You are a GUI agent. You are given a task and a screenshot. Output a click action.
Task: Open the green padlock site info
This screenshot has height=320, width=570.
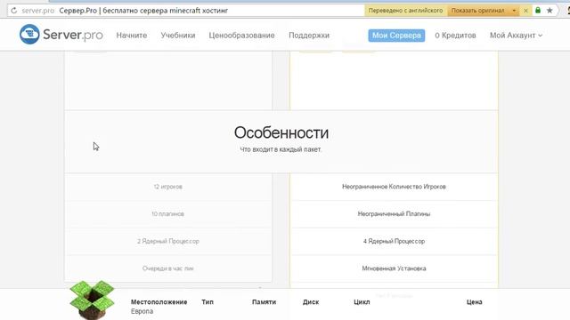pyautogui.click(x=538, y=10)
